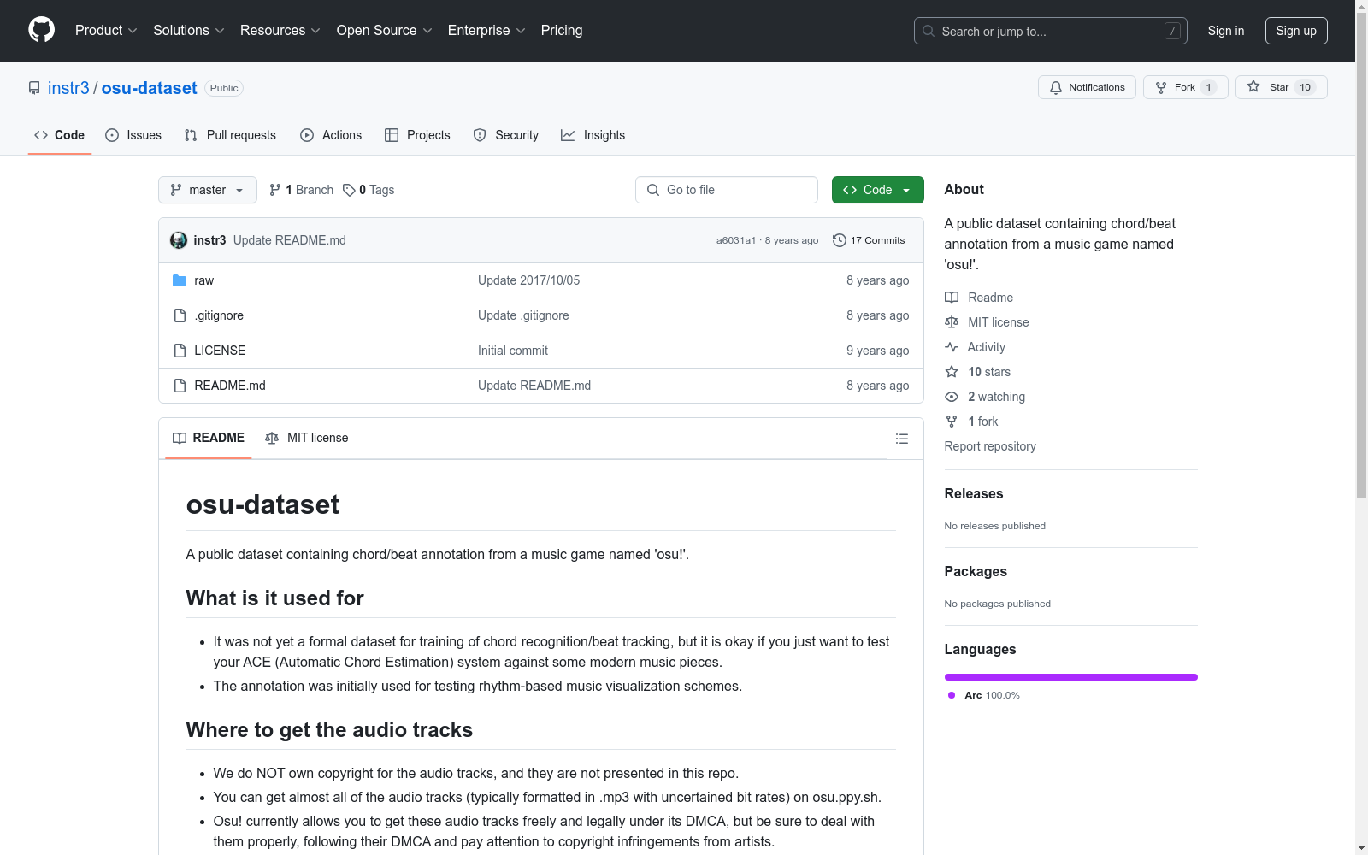
Task: Click the LICENSE file icon
Action: click(x=180, y=351)
